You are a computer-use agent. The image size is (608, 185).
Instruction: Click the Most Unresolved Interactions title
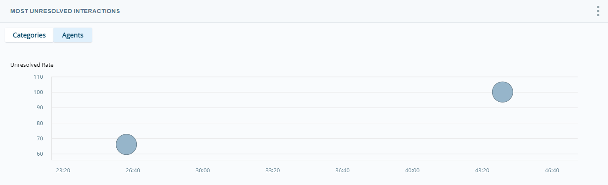point(65,11)
